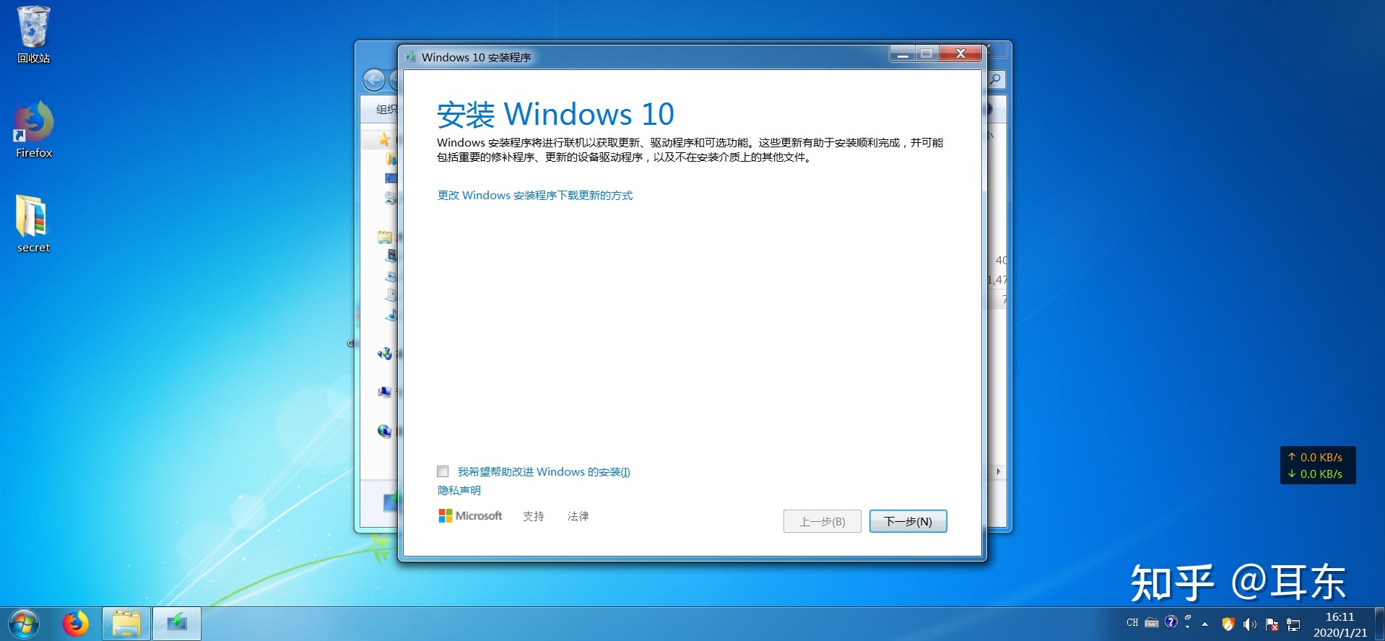The image size is (1385, 641).
Task: Select Computer icon in Explorer sidebar
Action: coord(384,392)
